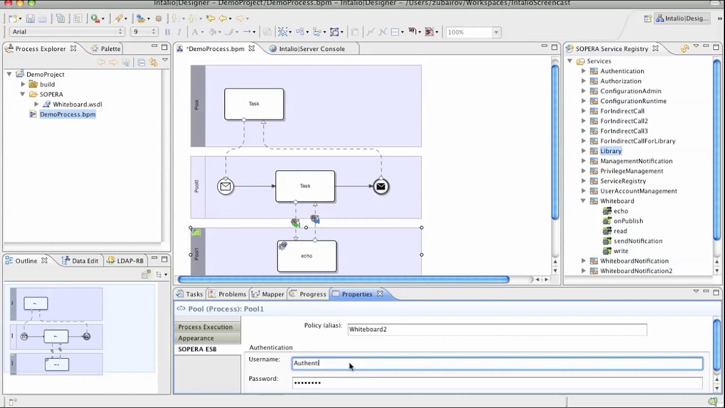Expand the Authentication service node
The image size is (725, 408).
tap(583, 71)
